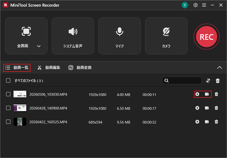Check the box for 20260506_103030.MP4
The width and height of the screenshot is (227, 158).
[8, 94]
